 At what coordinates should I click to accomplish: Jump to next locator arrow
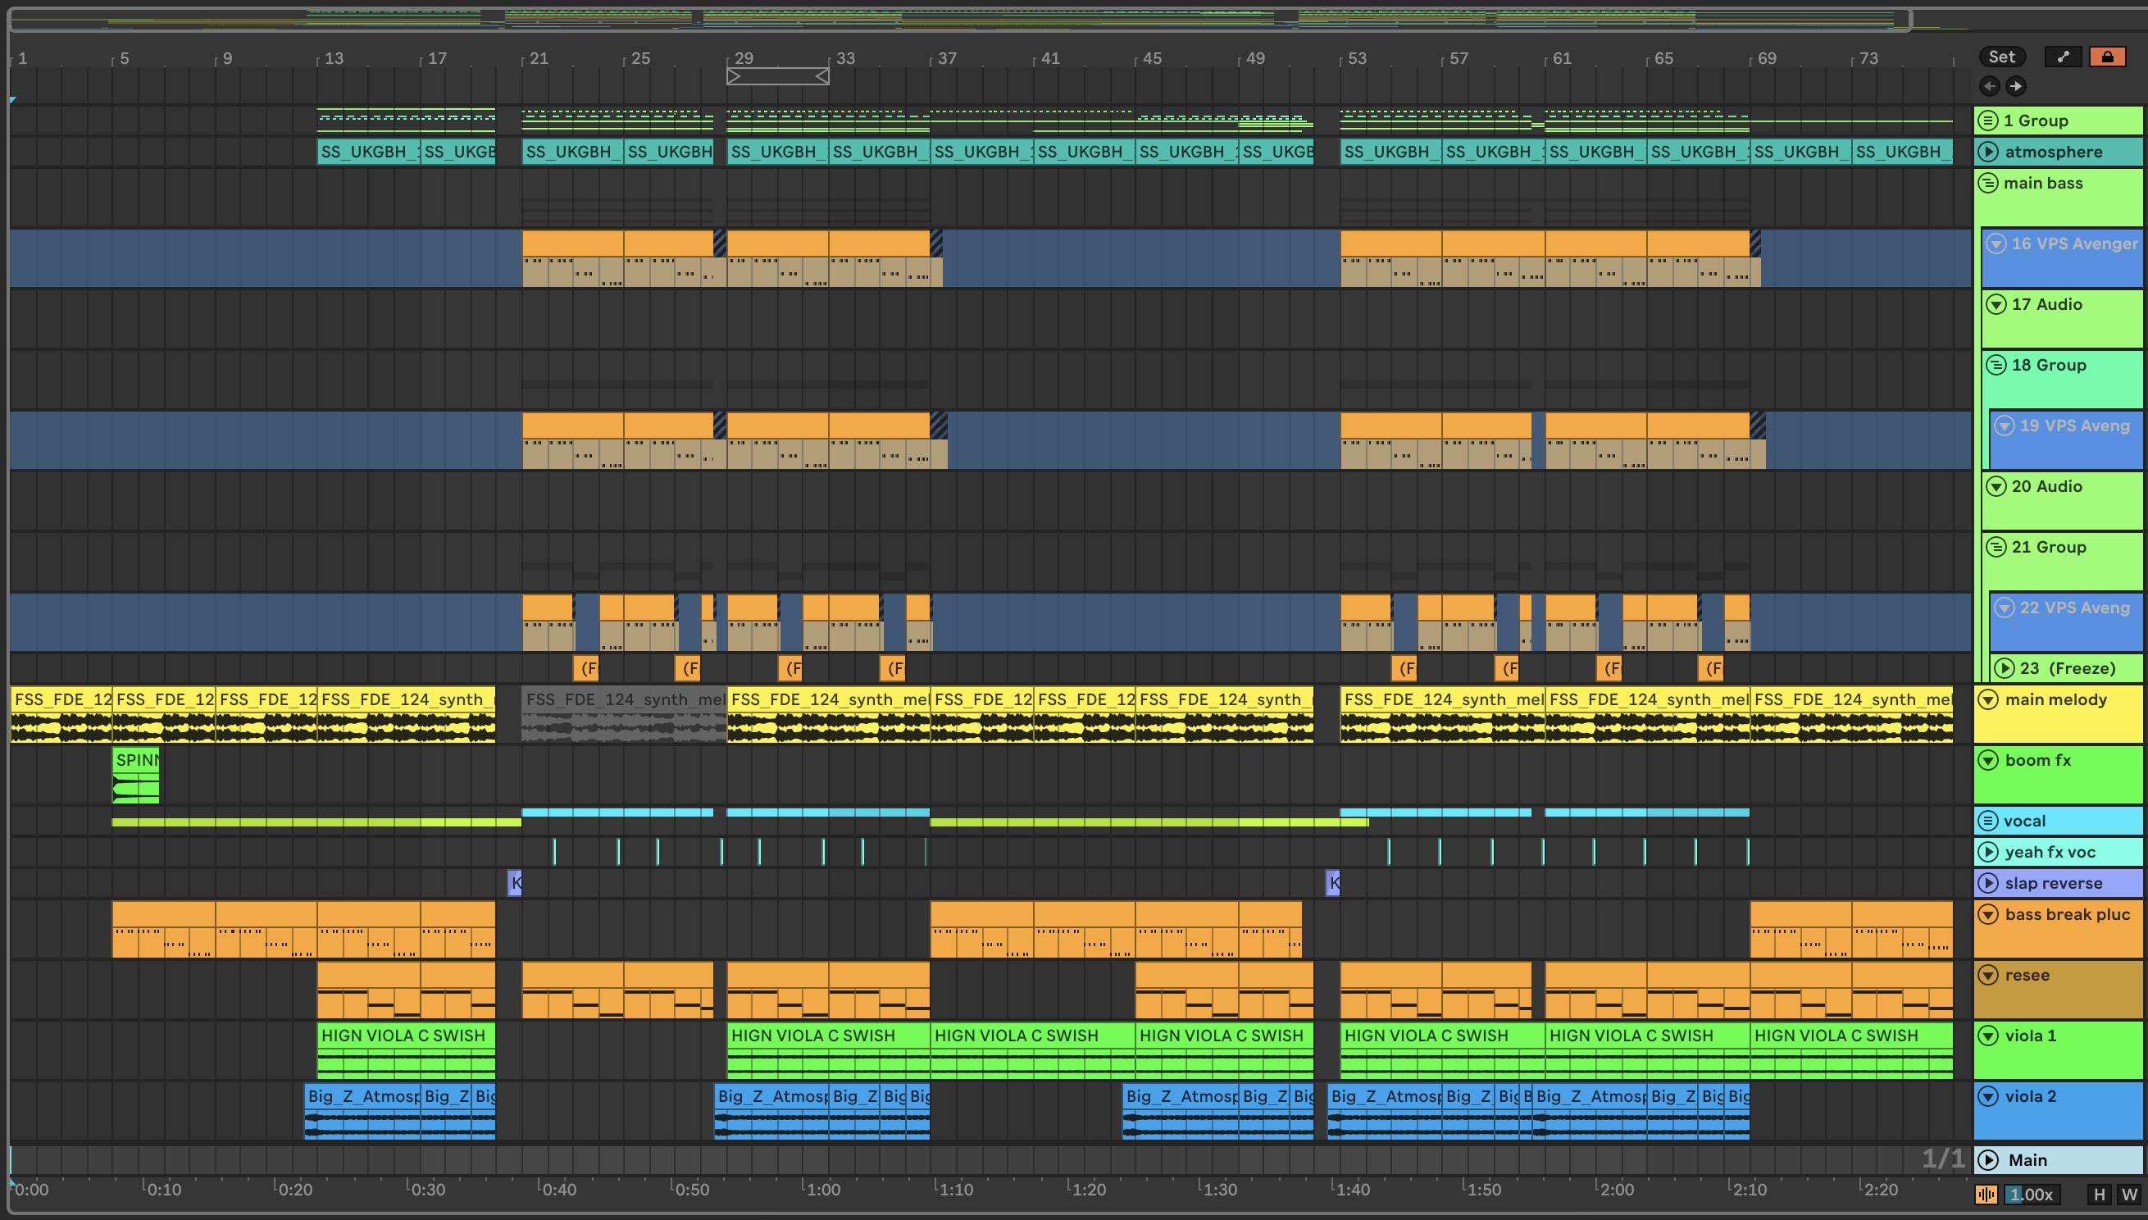[2016, 86]
